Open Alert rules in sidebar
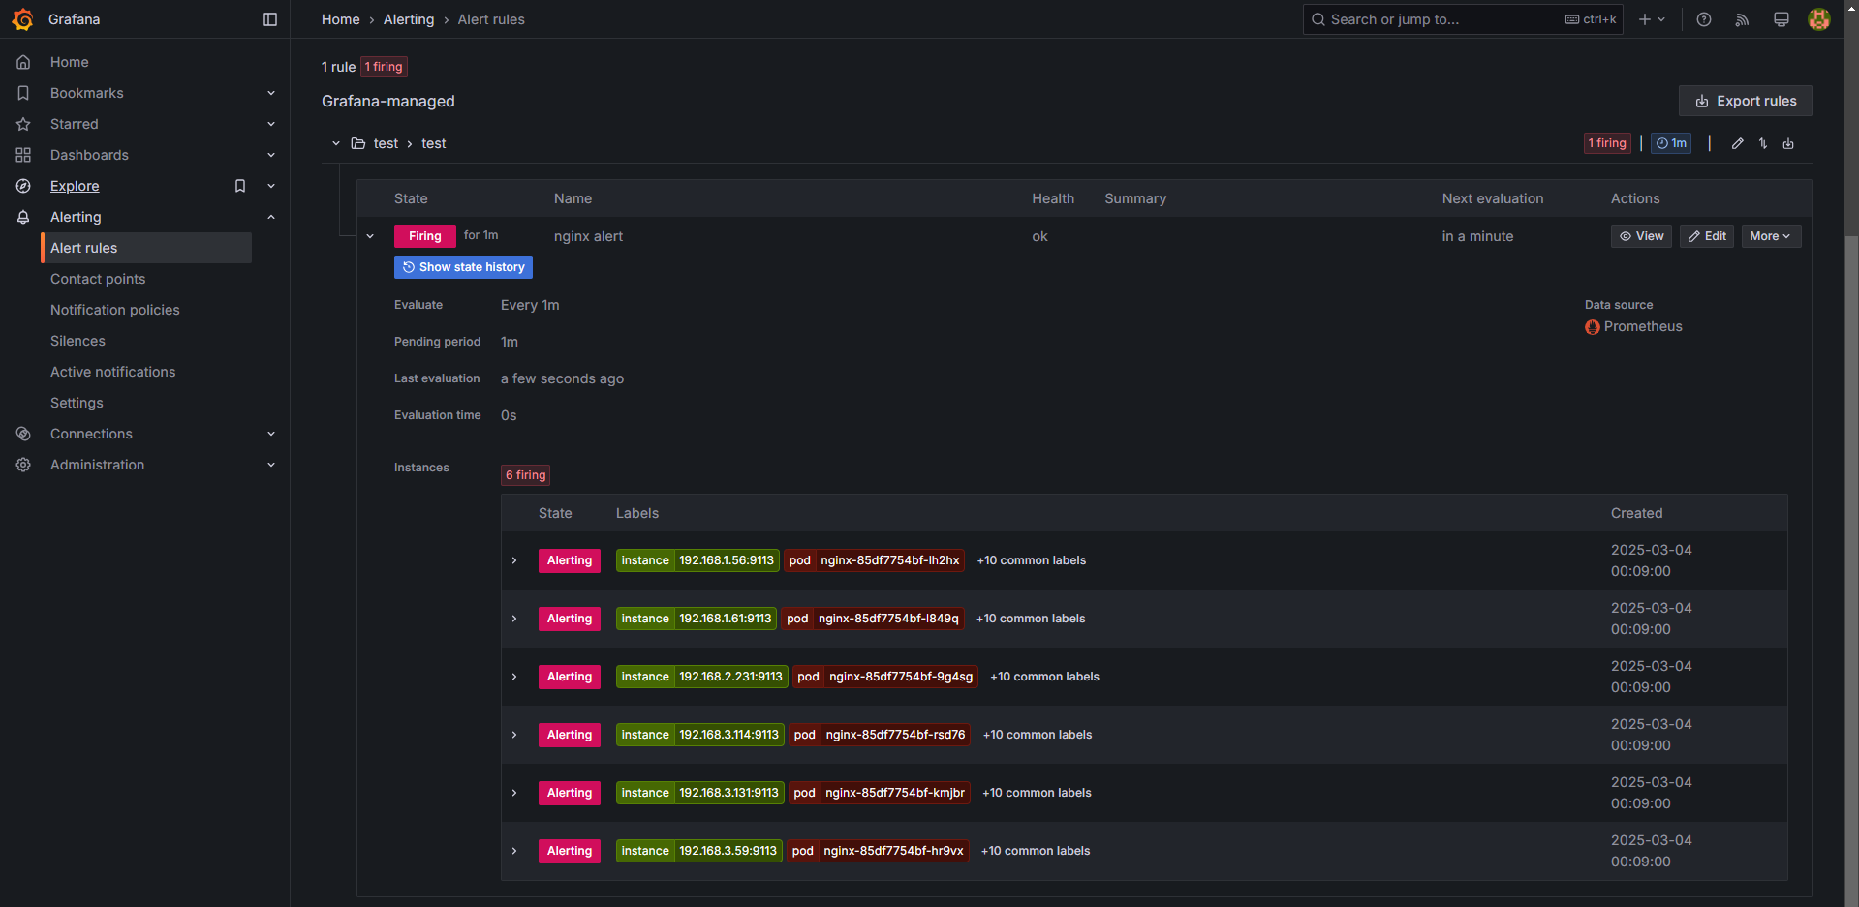1859x907 pixels. pyautogui.click(x=147, y=248)
